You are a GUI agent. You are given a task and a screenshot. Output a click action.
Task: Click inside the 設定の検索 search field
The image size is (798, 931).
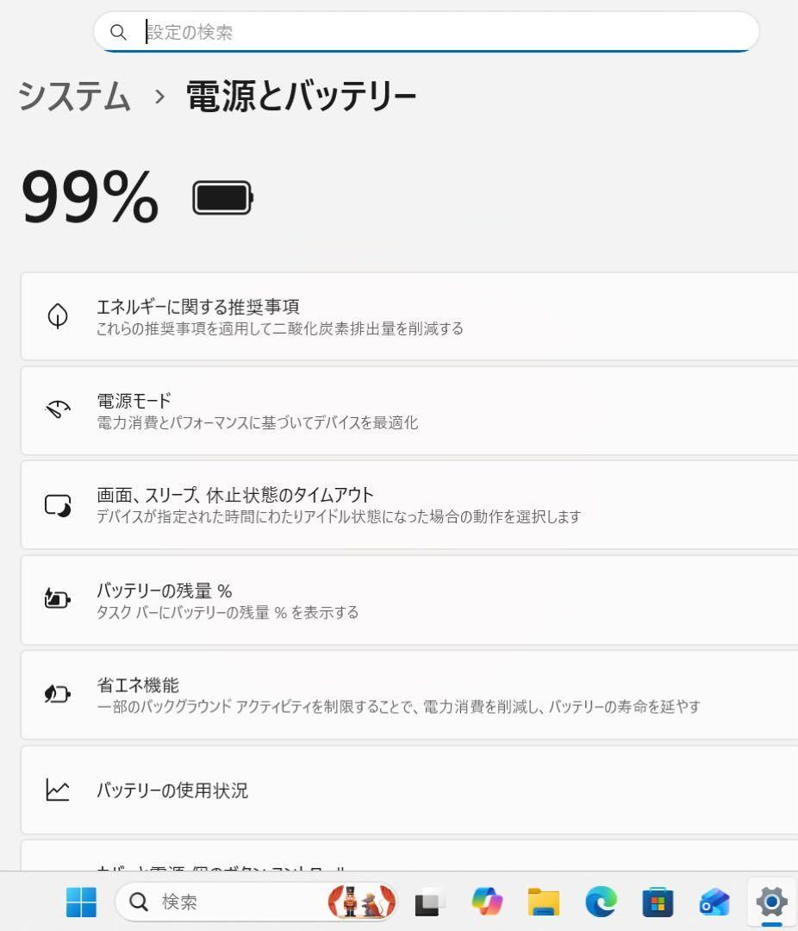coord(345,32)
